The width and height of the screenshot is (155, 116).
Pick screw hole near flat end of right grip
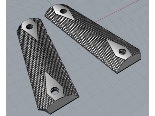122,52
